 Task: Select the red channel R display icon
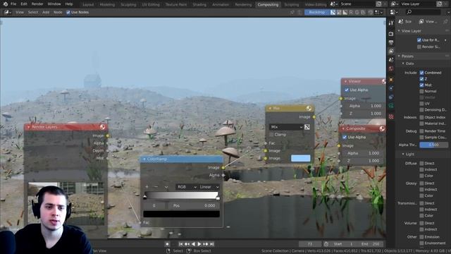[x=351, y=13]
